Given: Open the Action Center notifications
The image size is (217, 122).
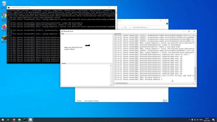Looking at the screenshot, I should pyautogui.click(x=213, y=120).
